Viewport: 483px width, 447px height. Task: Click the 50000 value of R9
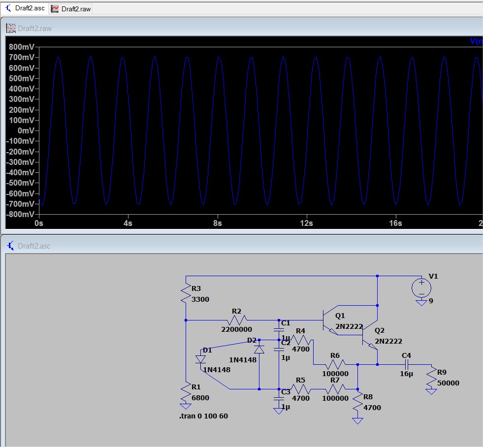pyautogui.click(x=448, y=383)
